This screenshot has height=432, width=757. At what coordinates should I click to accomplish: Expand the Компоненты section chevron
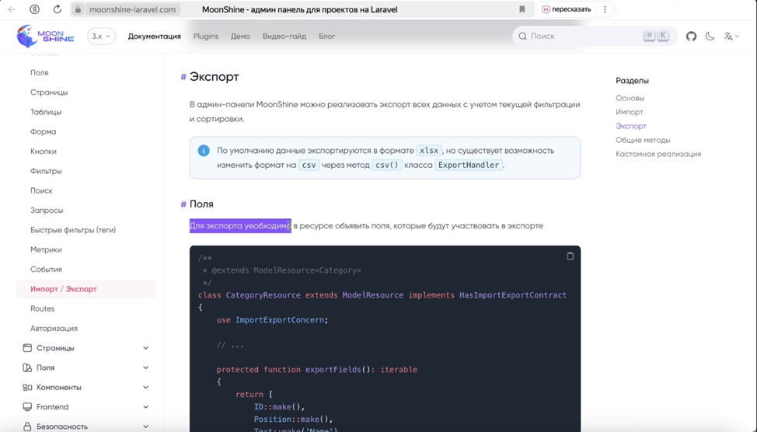[146, 388]
